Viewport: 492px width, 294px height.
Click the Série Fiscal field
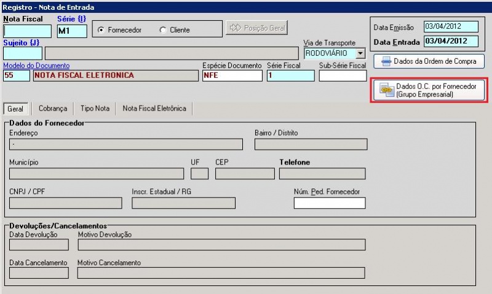[x=290, y=75]
